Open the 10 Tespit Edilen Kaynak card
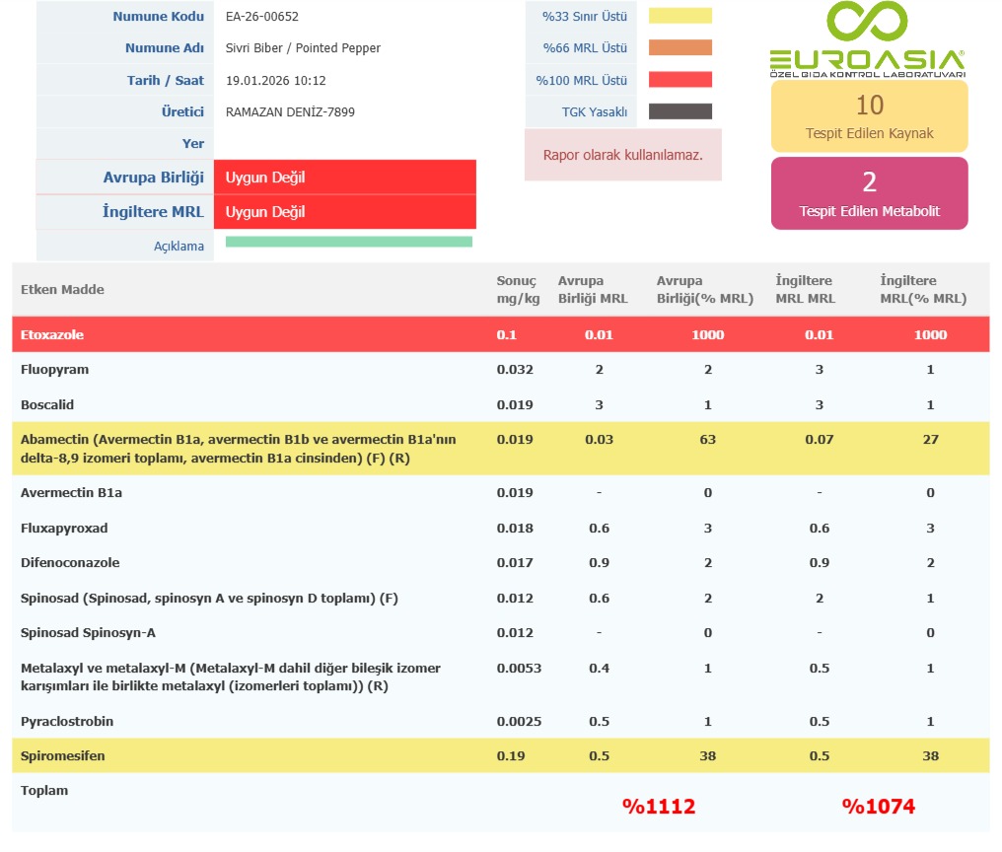This screenshot has width=1002, height=852. point(869,116)
